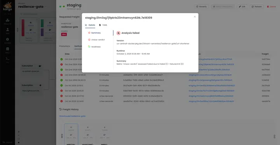Image resolution: width=280 pixels, height=145 pixels.
Task: Open the Docs icon in sidebar
Action: coord(7,50)
